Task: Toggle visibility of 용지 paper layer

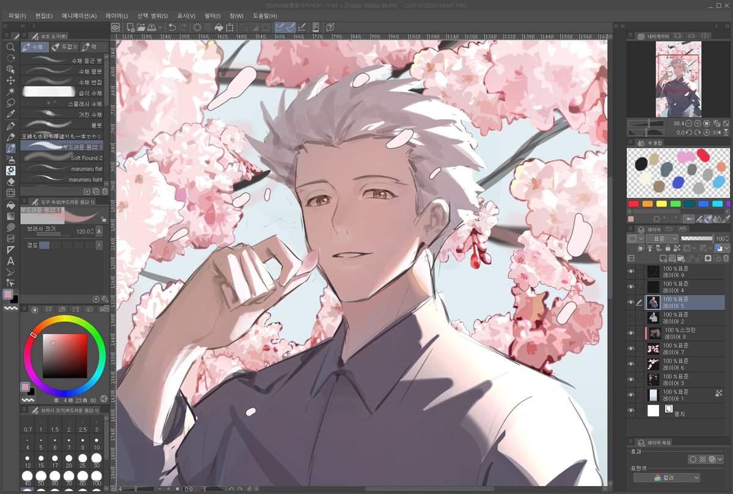Action: coord(631,410)
